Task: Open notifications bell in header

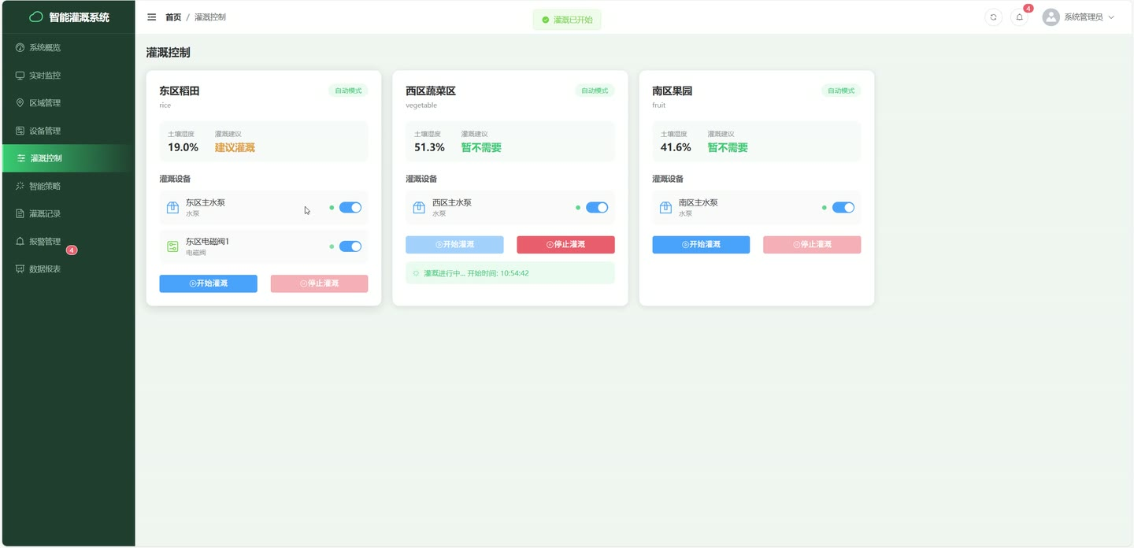Action: point(1019,17)
